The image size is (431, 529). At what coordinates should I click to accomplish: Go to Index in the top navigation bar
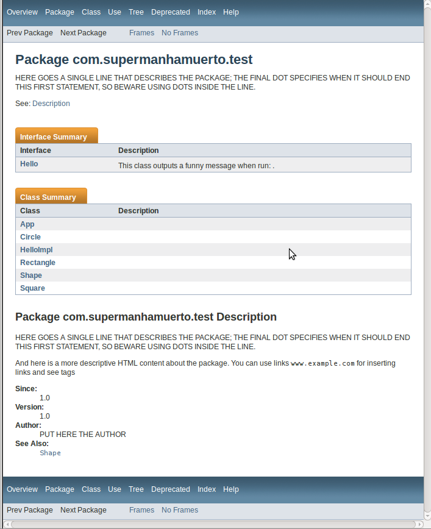207,12
